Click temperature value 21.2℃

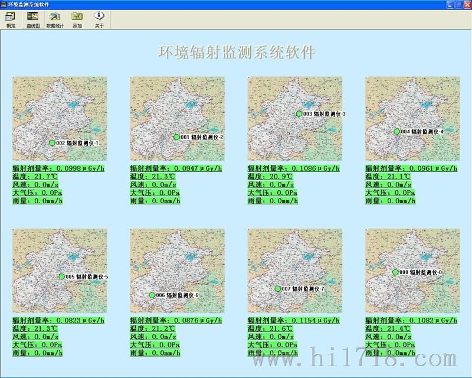pos(153,328)
